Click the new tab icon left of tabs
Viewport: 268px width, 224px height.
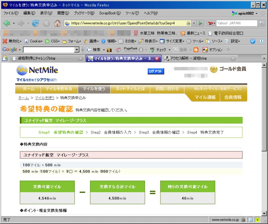pyautogui.click(x=5, y=59)
